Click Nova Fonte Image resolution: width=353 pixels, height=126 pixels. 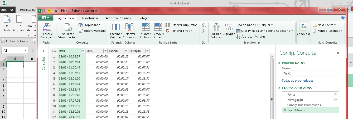[x=324, y=25]
